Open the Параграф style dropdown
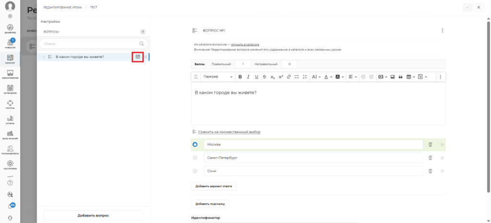The width and height of the screenshot is (491, 223). tap(217, 77)
